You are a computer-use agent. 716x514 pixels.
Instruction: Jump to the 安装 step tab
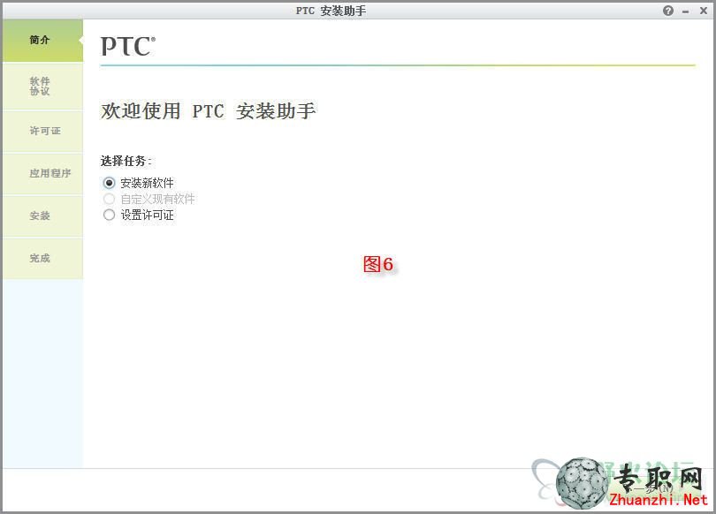pyautogui.click(x=43, y=216)
